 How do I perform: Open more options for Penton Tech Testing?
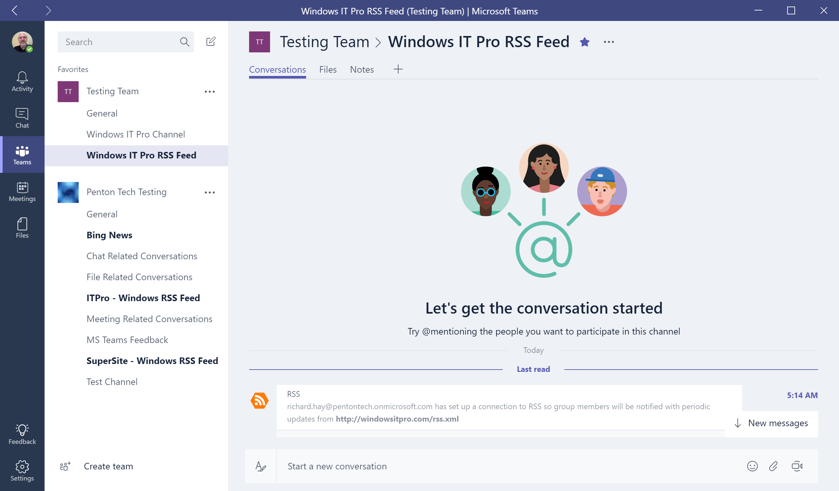(210, 192)
